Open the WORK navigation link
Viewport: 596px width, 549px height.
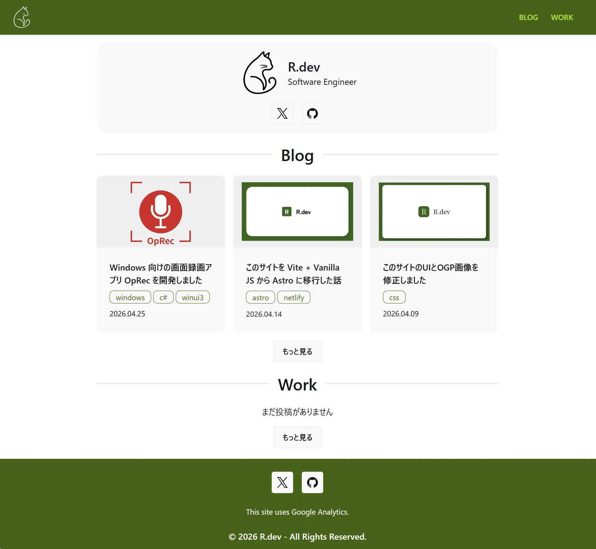[562, 18]
